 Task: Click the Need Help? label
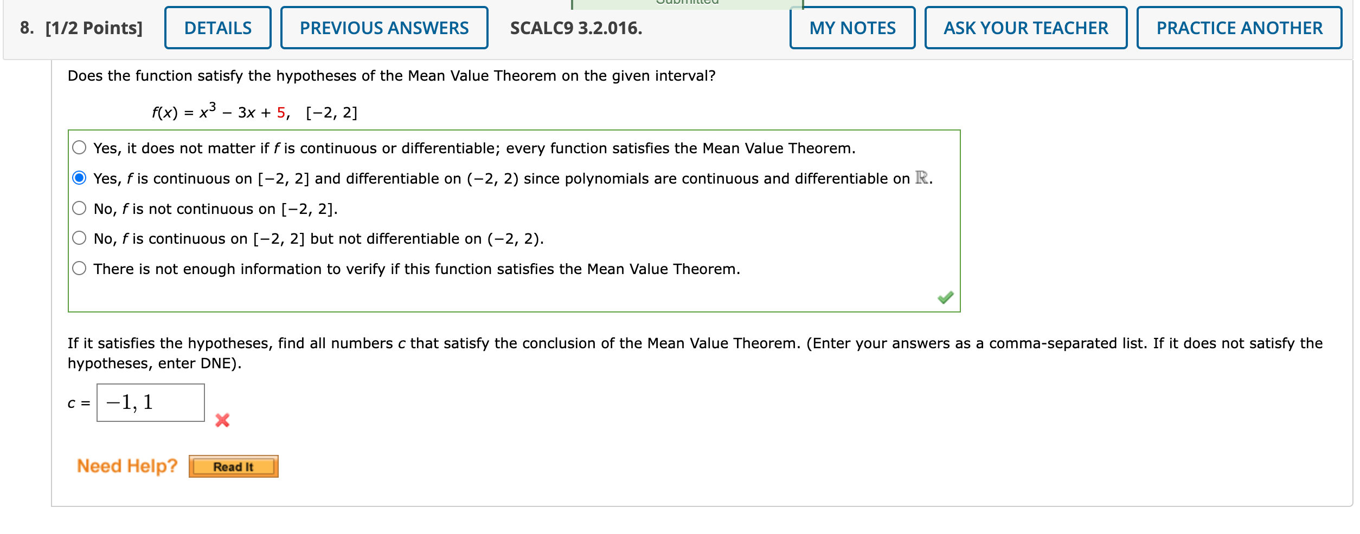[126, 465]
